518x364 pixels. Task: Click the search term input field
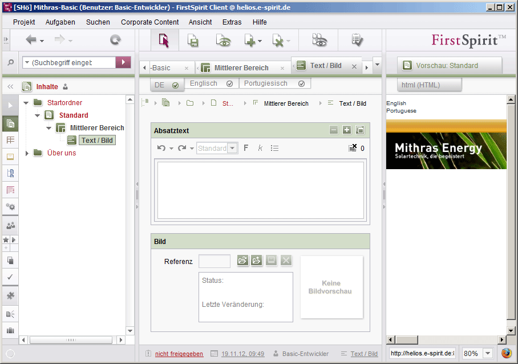pos(72,62)
